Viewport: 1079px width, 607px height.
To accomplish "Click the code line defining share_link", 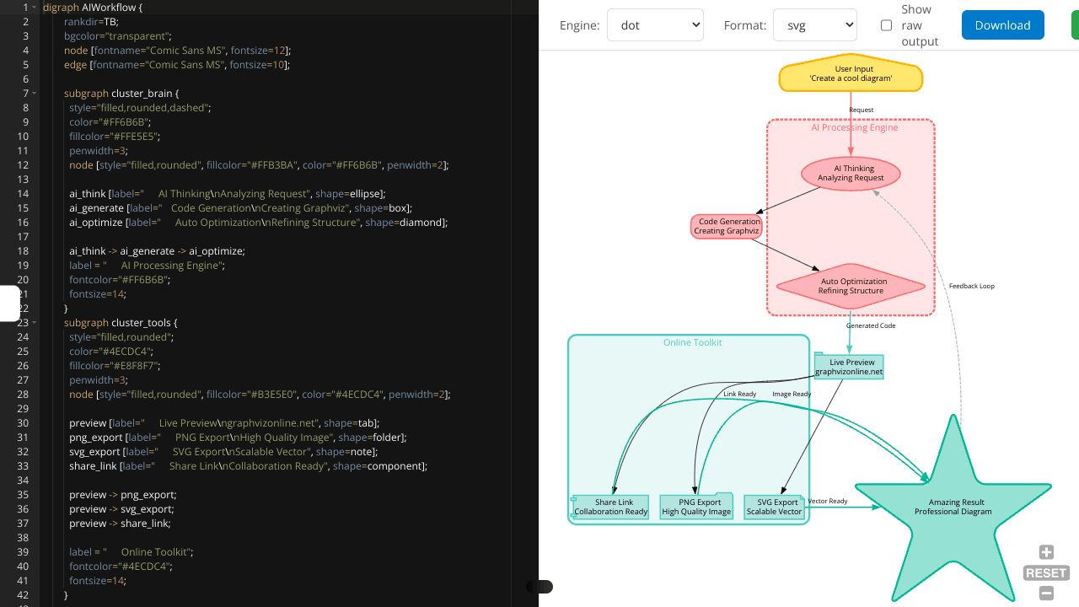I will tap(249, 466).
